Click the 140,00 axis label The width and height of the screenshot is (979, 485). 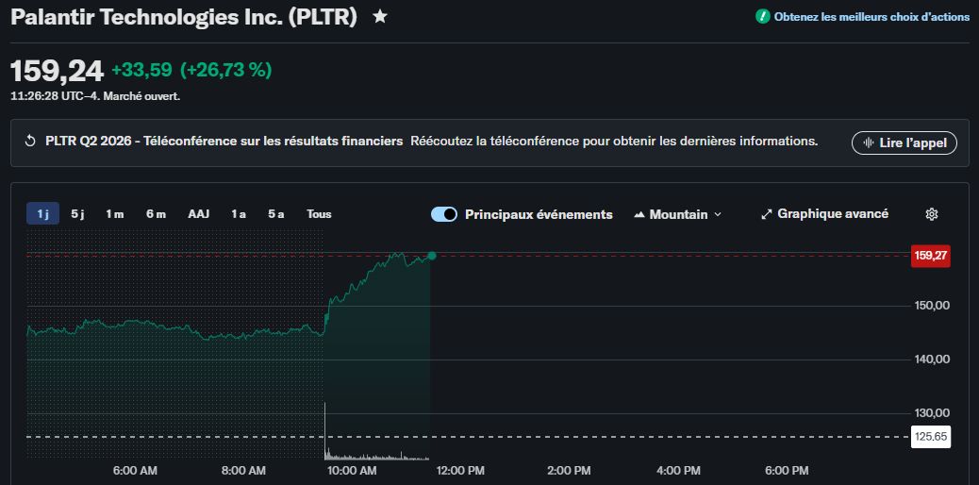pyautogui.click(x=932, y=360)
